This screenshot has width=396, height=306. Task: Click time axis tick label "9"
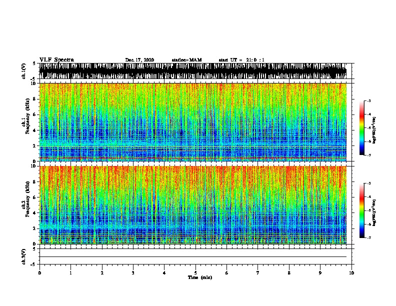320,273
